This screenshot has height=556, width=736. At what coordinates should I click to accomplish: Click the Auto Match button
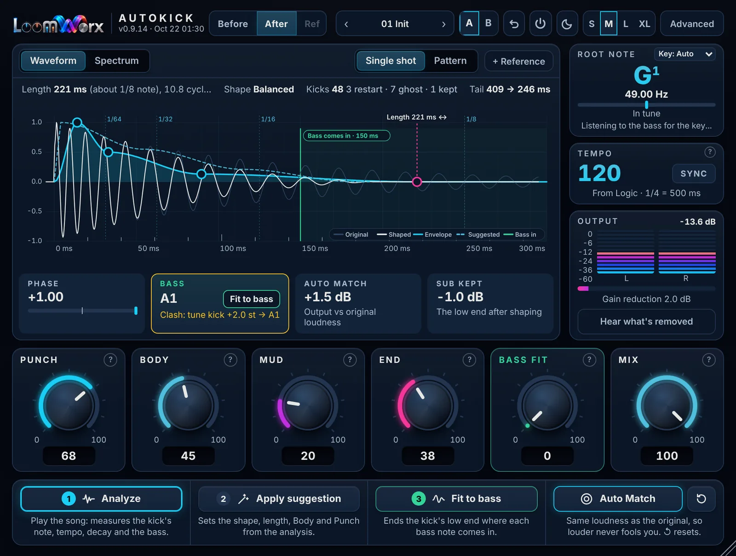(x=618, y=499)
